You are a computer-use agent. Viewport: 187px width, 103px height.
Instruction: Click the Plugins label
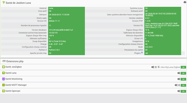137,53
